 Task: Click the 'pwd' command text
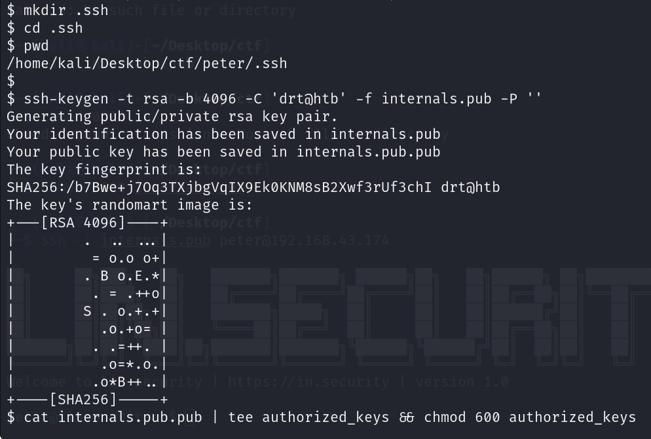(x=37, y=46)
